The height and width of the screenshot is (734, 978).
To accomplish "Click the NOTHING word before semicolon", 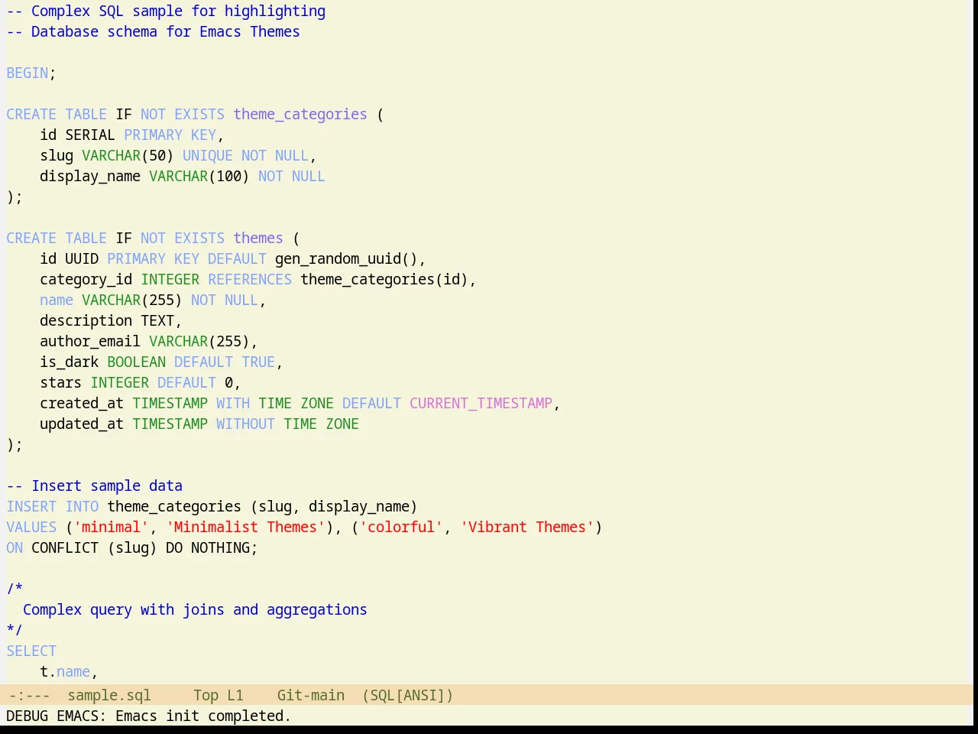I will (220, 547).
